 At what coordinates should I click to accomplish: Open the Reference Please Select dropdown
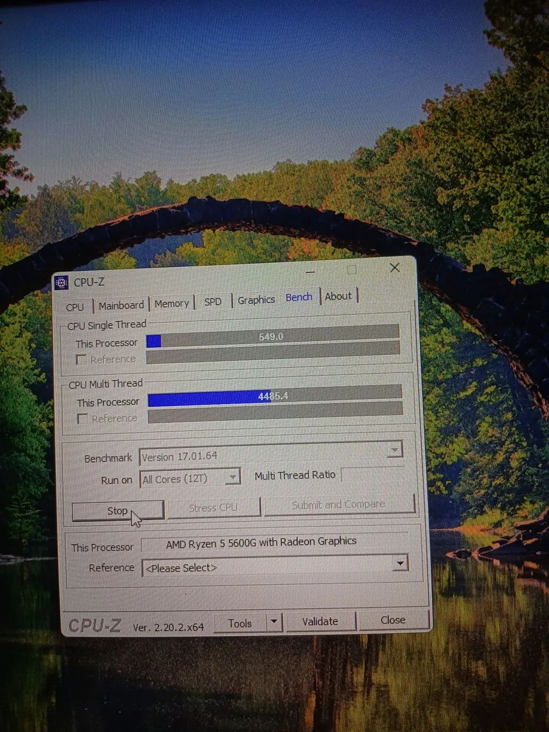coord(400,563)
